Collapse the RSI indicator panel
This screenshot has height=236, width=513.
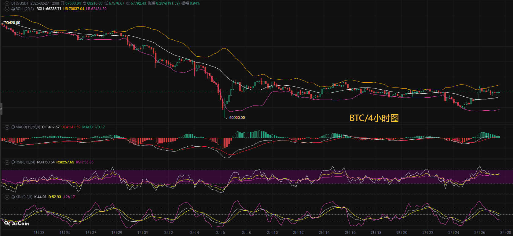7,162
